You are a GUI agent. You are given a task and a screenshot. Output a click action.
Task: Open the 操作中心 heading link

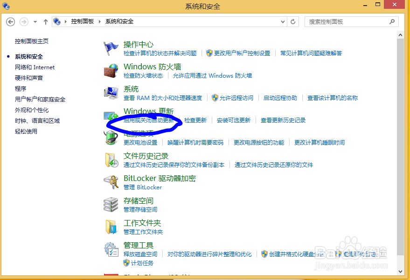click(139, 44)
